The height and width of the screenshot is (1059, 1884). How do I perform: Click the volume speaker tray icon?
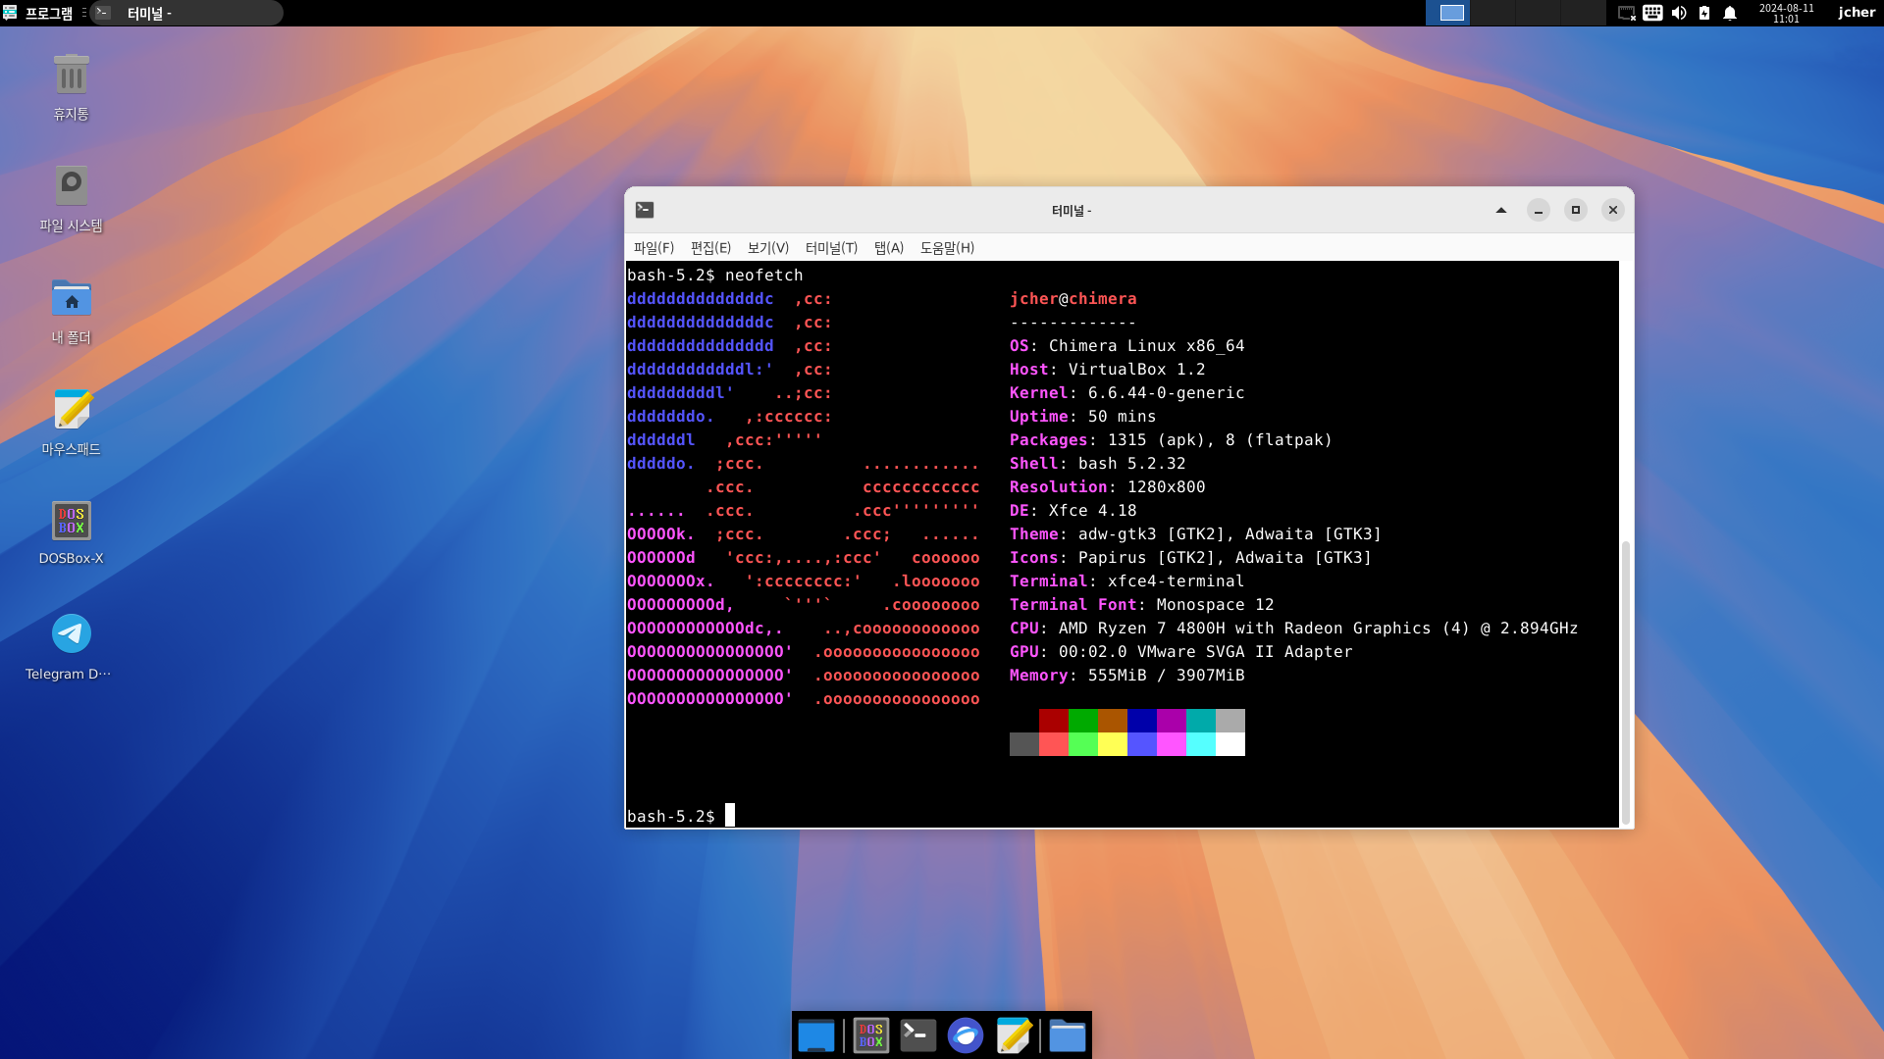coord(1679,13)
